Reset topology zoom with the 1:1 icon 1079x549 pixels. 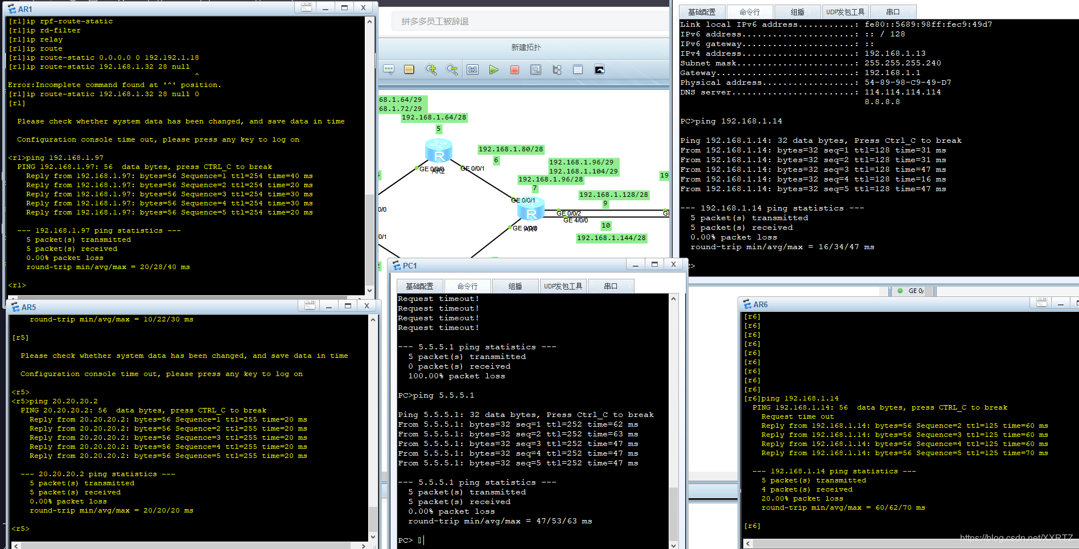472,69
